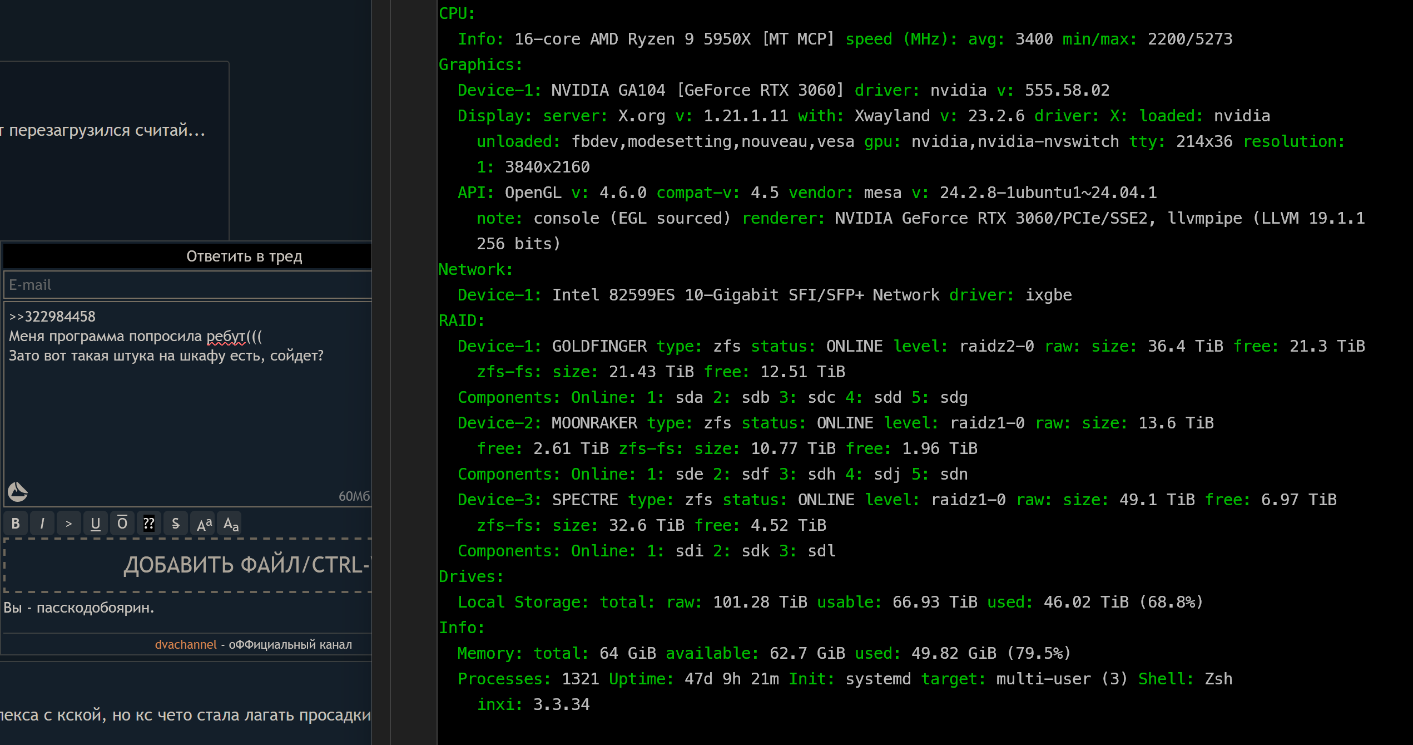Image resolution: width=1413 pixels, height=745 pixels.
Task: Apply strikethrough with the S button
Action: (176, 524)
